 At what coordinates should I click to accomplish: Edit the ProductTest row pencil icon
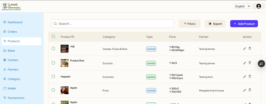click(244, 63)
